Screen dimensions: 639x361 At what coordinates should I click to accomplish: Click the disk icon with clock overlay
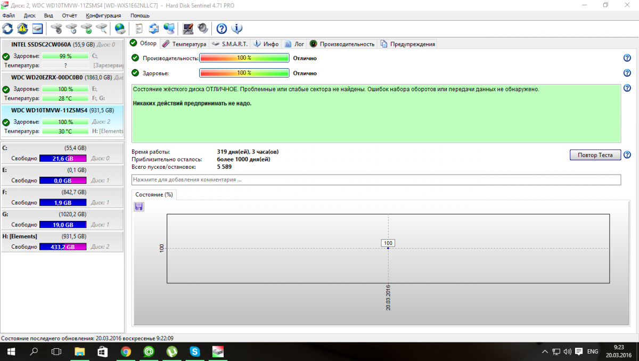point(71,28)
